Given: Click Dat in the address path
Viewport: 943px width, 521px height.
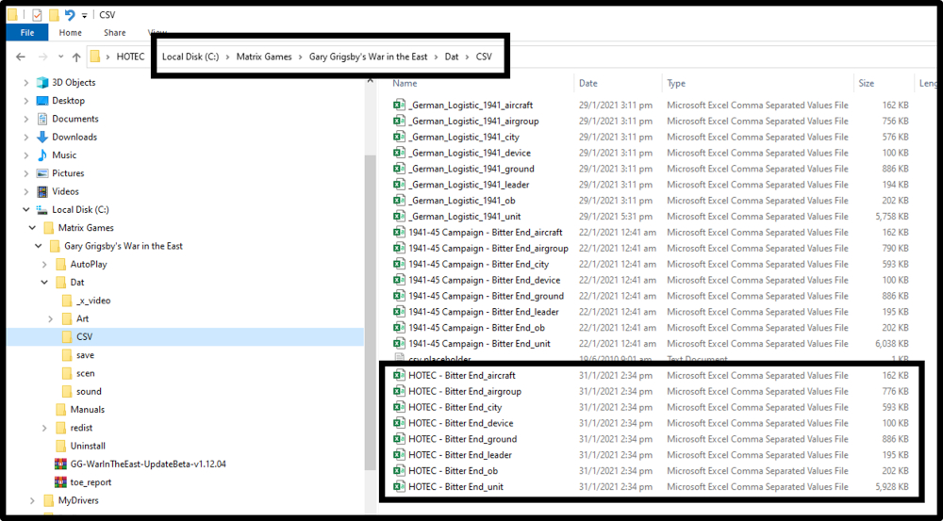Looking at the screenshot, I should pos(451,57).
